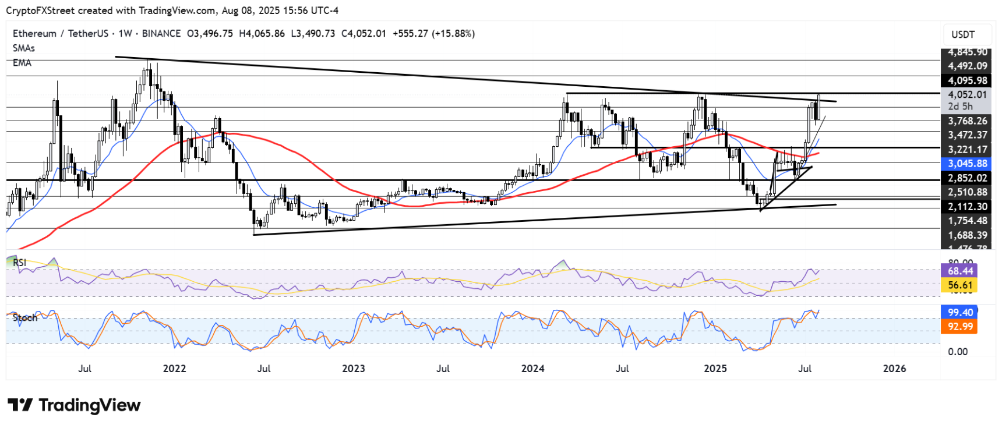
Task: Click the purple RSI value 68.44
Action: click(960, 271)
